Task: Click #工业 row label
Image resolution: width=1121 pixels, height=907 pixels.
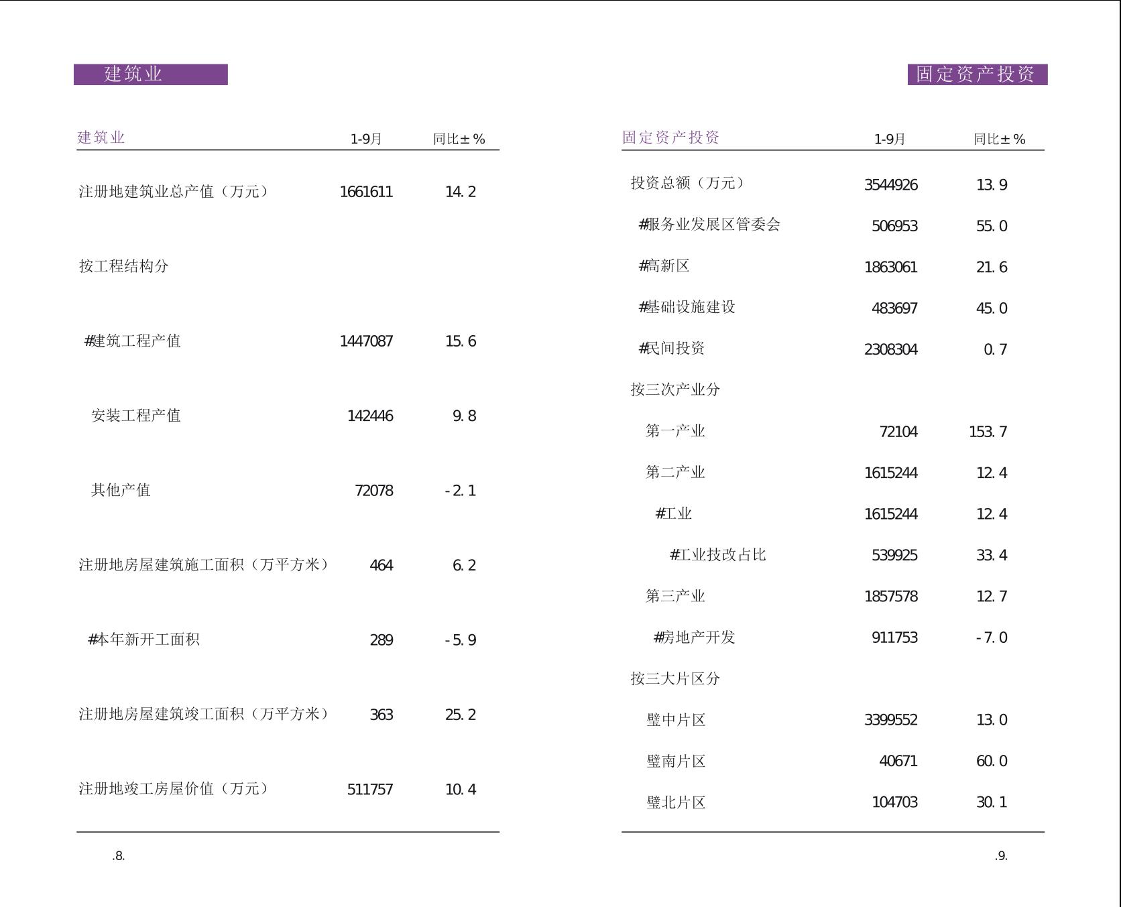Action: pos(673,513)
